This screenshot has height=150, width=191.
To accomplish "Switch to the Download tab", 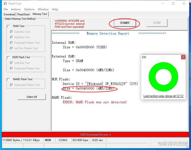I will (9, 14).
